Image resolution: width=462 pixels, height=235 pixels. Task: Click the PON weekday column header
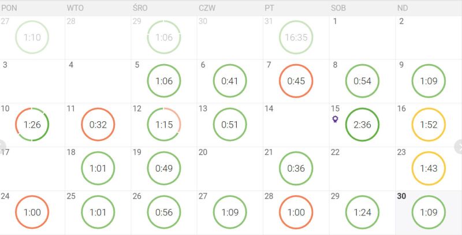(9, 8)
